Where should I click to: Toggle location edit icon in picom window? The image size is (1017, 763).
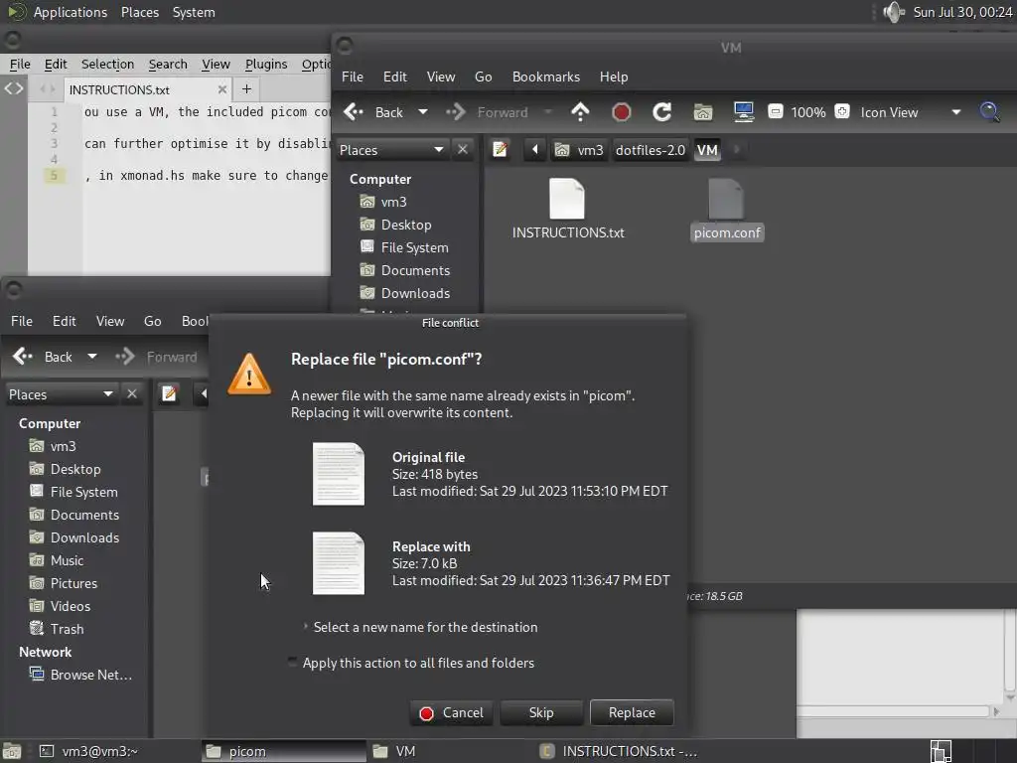tap(169, 393)
